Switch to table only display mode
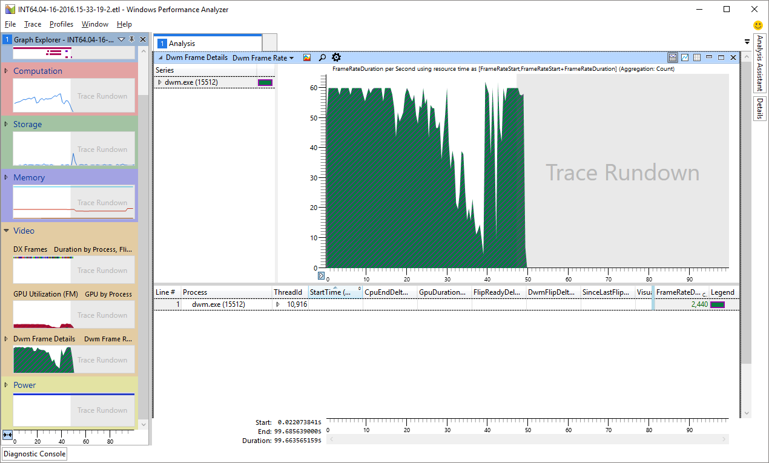 (697, 57)
